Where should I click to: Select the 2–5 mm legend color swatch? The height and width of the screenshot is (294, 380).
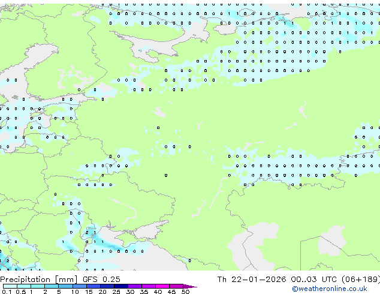(x=52, y=286)
